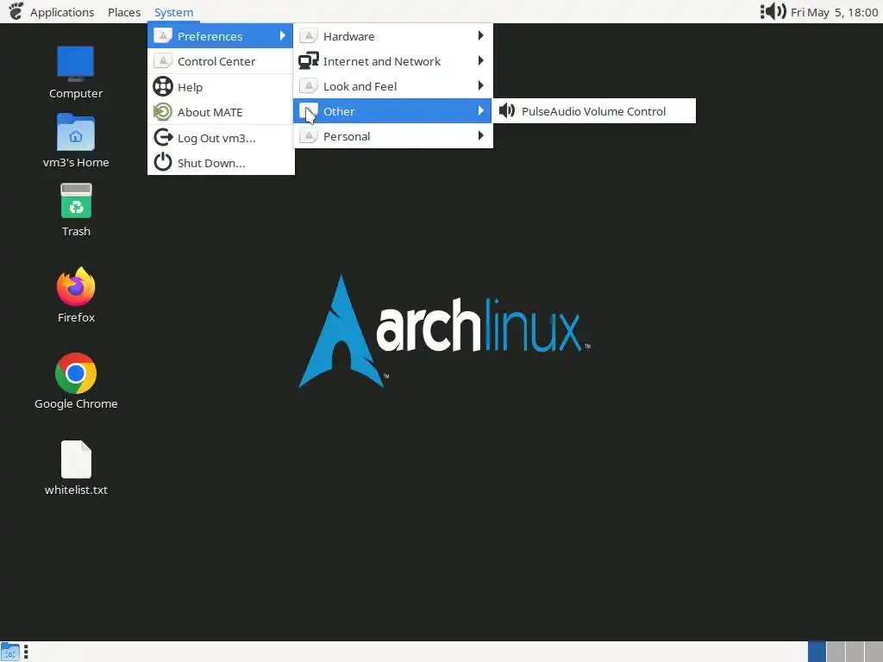Expand the Hardware submenu arrow
The image size is (883, 662).
(x=480, y=35)
